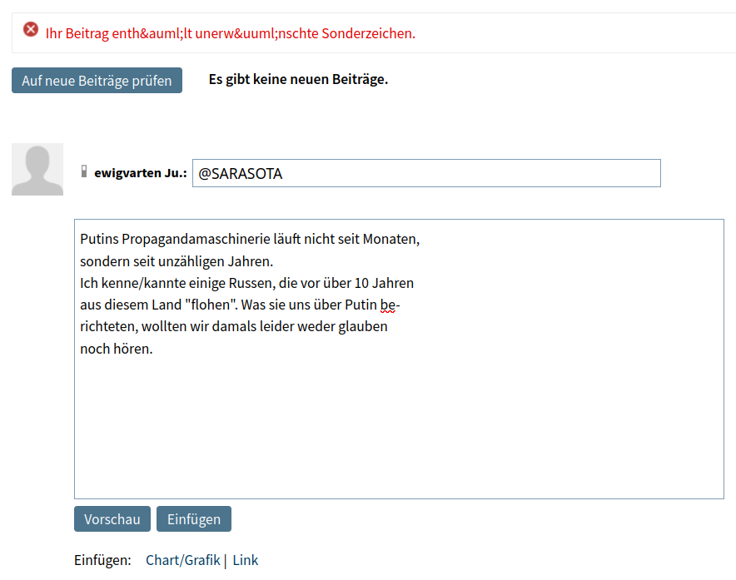Image resolution: width=736 pixels, height=580 pixels.
Task: Open the Chart/Grafik insert link
Action: click(x=182, y=560)
